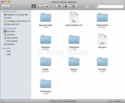
Task: Select FreeAgent GoFlex Drive in sidebar
Action: click(x=15, y=21)
